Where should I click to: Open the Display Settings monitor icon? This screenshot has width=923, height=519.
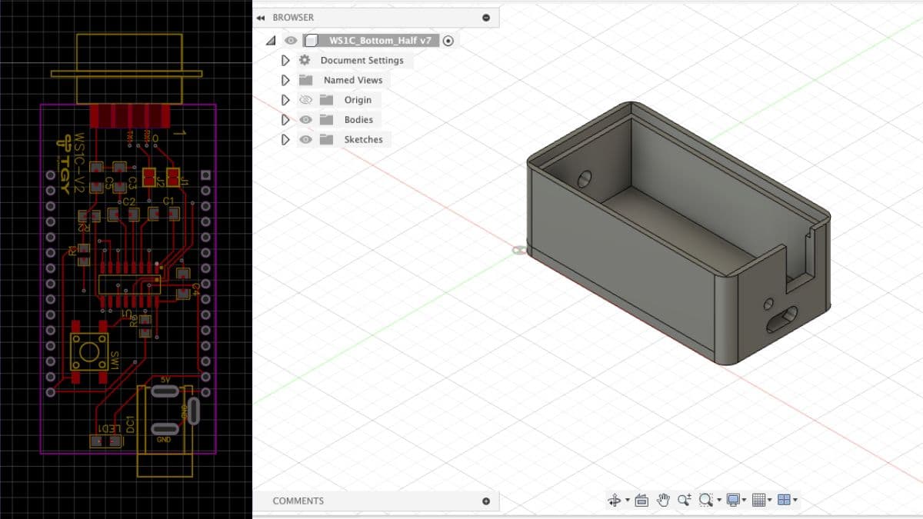point(731,500)
